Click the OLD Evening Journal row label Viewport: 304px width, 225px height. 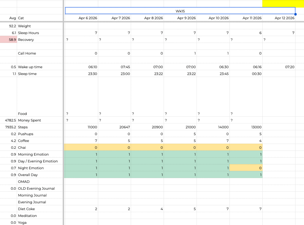(36, 188)
